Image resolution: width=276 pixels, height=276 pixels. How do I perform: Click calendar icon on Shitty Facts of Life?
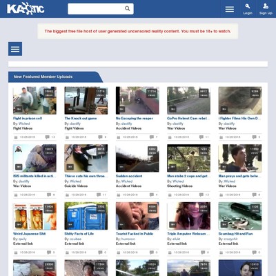(67, 253)
